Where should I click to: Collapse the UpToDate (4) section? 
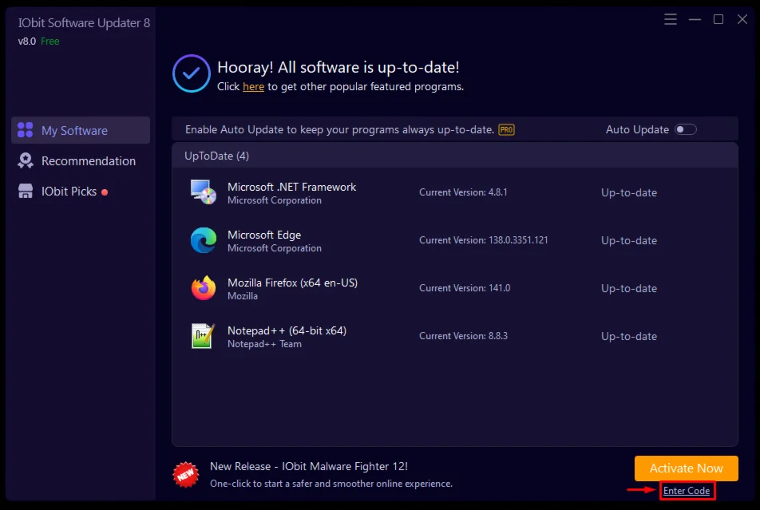(x=216, y=156)
